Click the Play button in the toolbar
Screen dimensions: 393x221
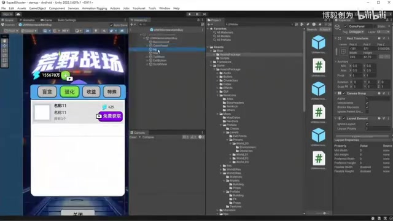coord(190,14)
